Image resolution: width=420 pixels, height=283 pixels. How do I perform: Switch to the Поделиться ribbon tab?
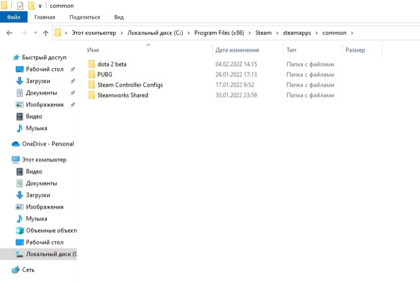click(85, 17)
